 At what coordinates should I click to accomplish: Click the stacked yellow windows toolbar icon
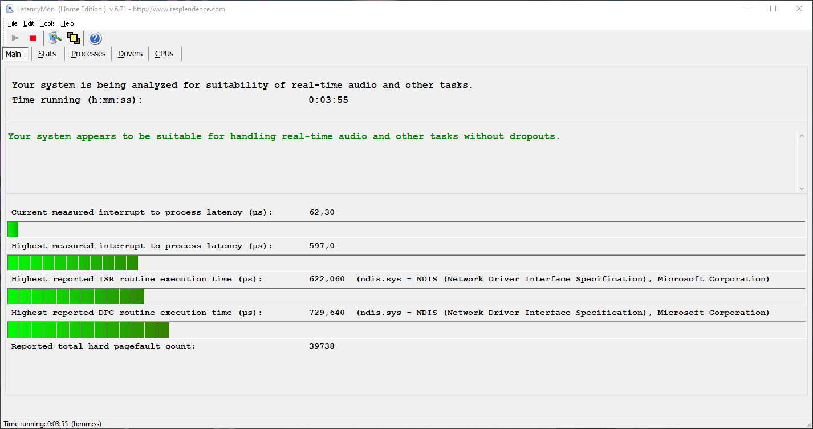tap(73, 38)
